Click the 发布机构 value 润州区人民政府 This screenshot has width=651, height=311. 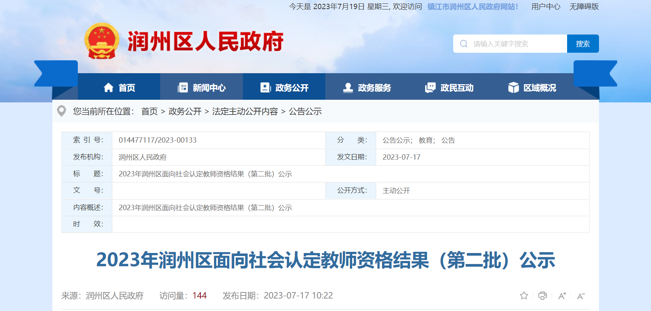(x=143, y=157)
